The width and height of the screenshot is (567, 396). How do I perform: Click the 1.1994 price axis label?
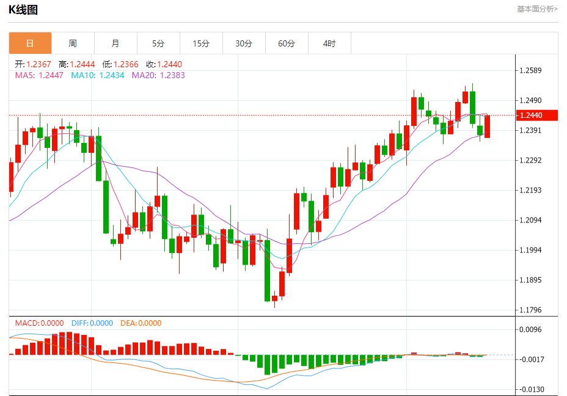tap(530, 251)
